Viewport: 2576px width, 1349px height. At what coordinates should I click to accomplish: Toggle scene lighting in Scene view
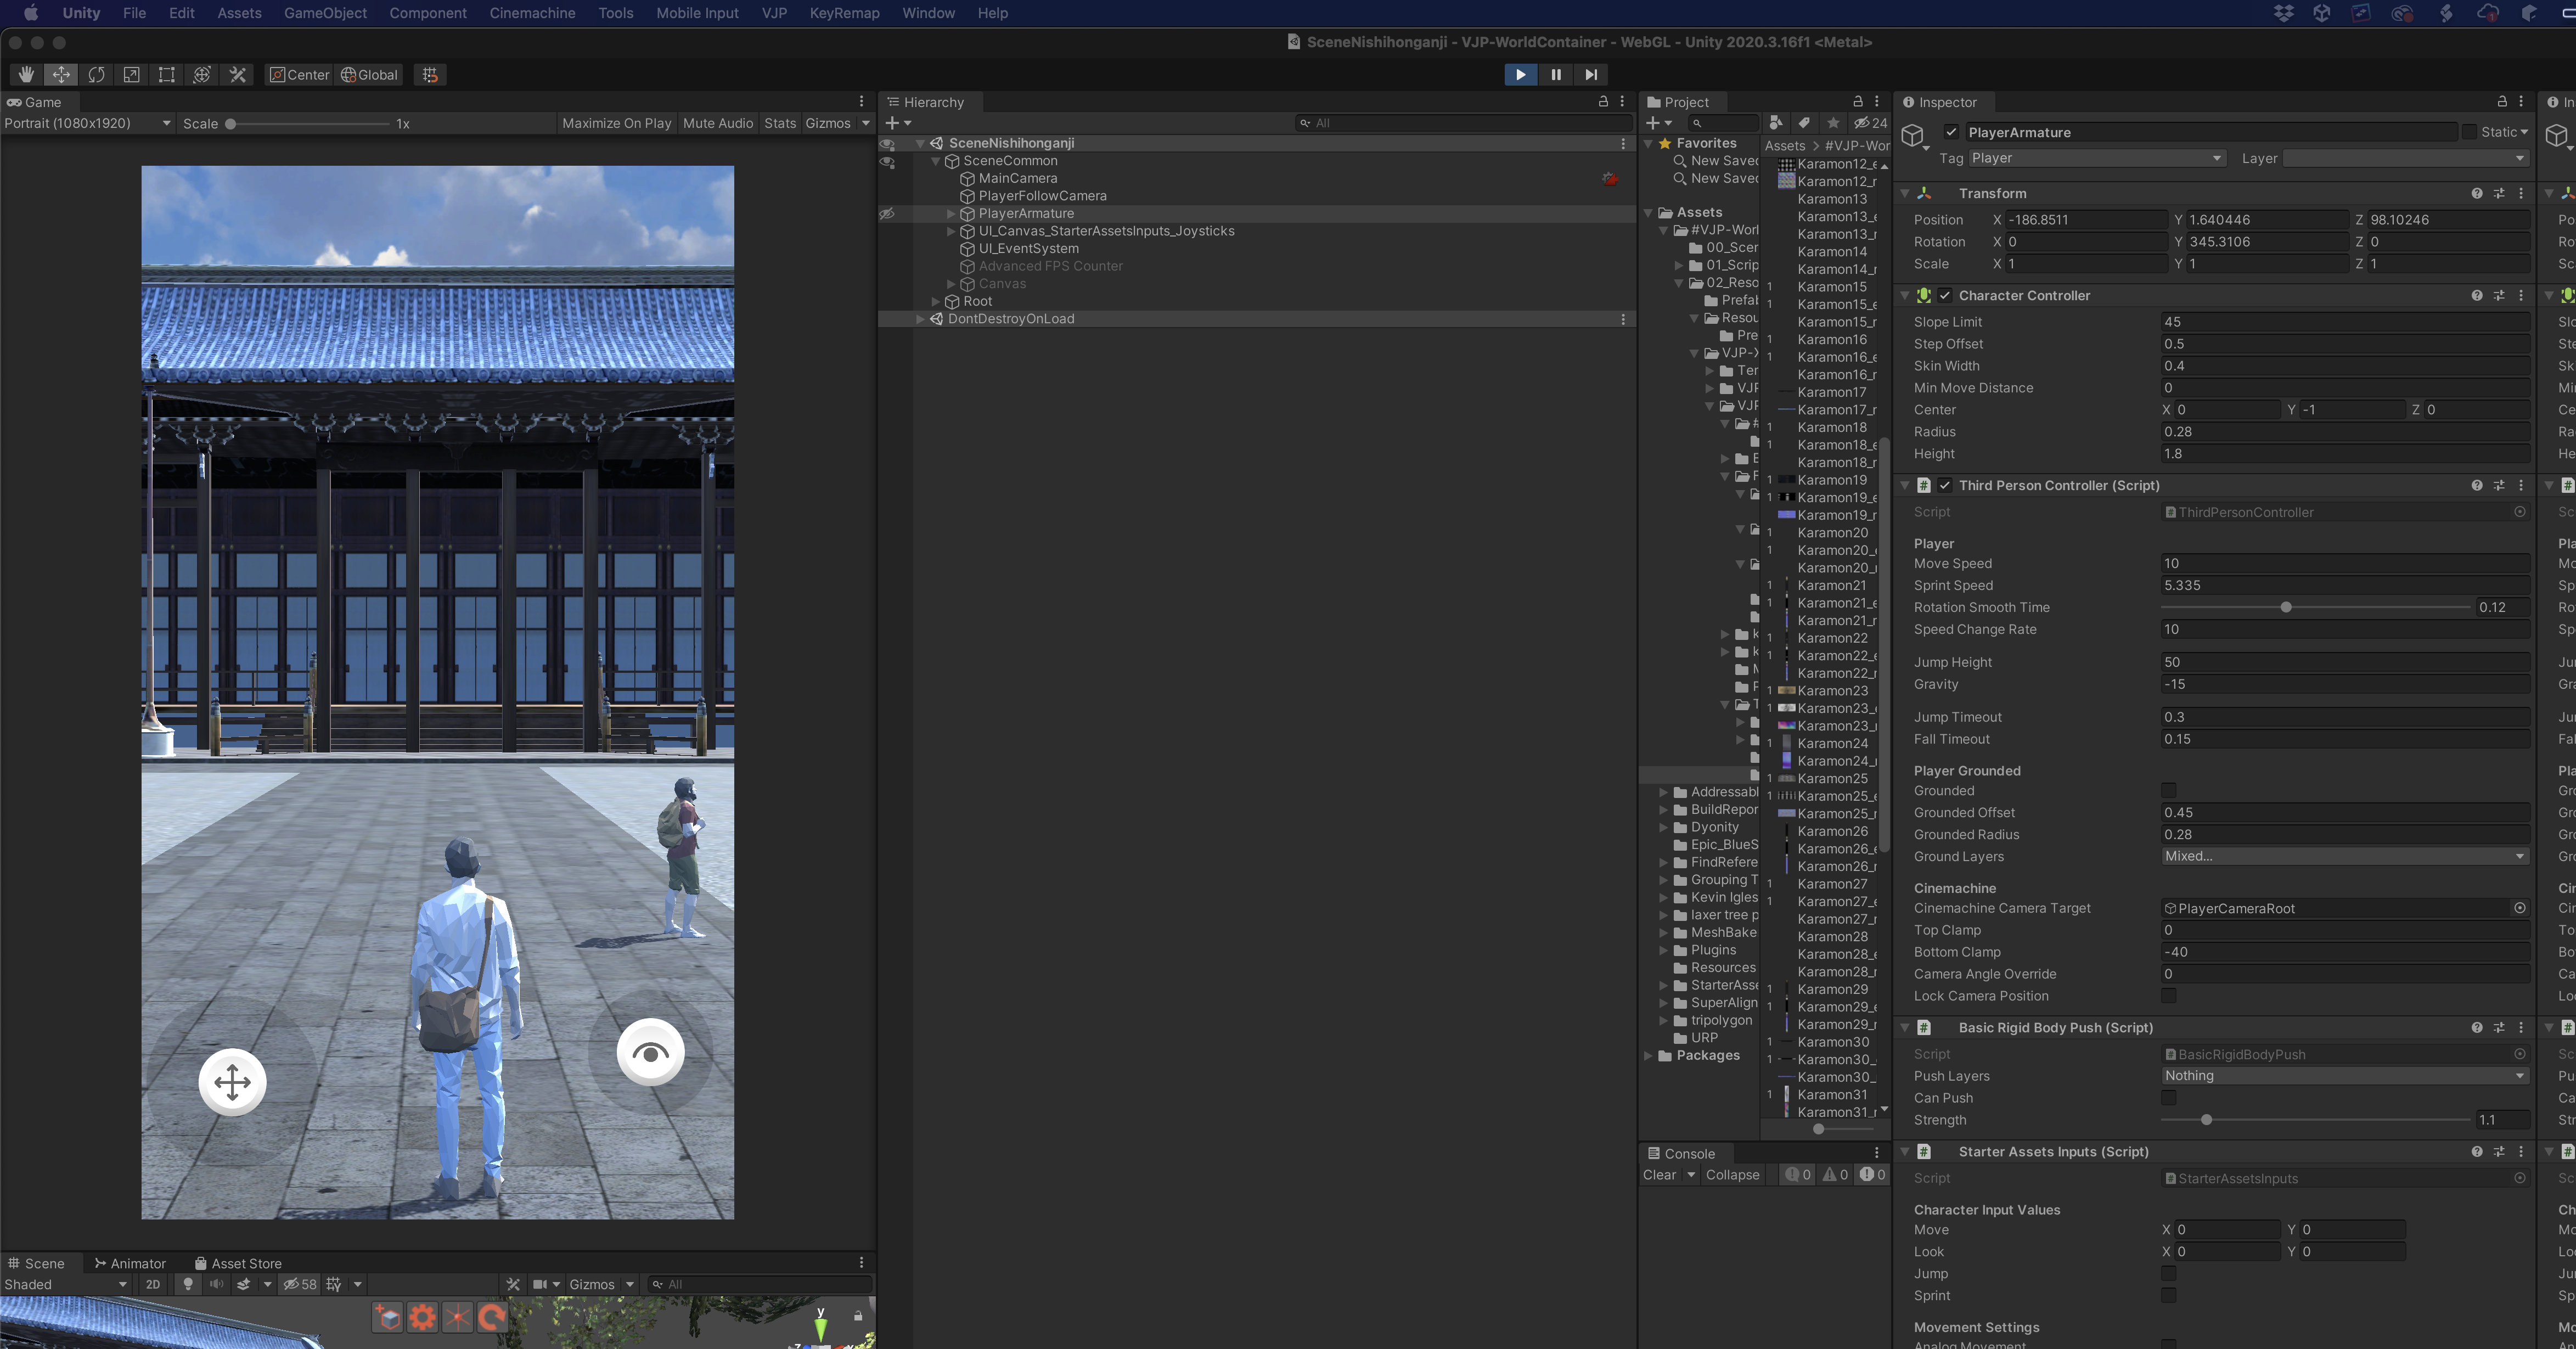click(187, 1284)
